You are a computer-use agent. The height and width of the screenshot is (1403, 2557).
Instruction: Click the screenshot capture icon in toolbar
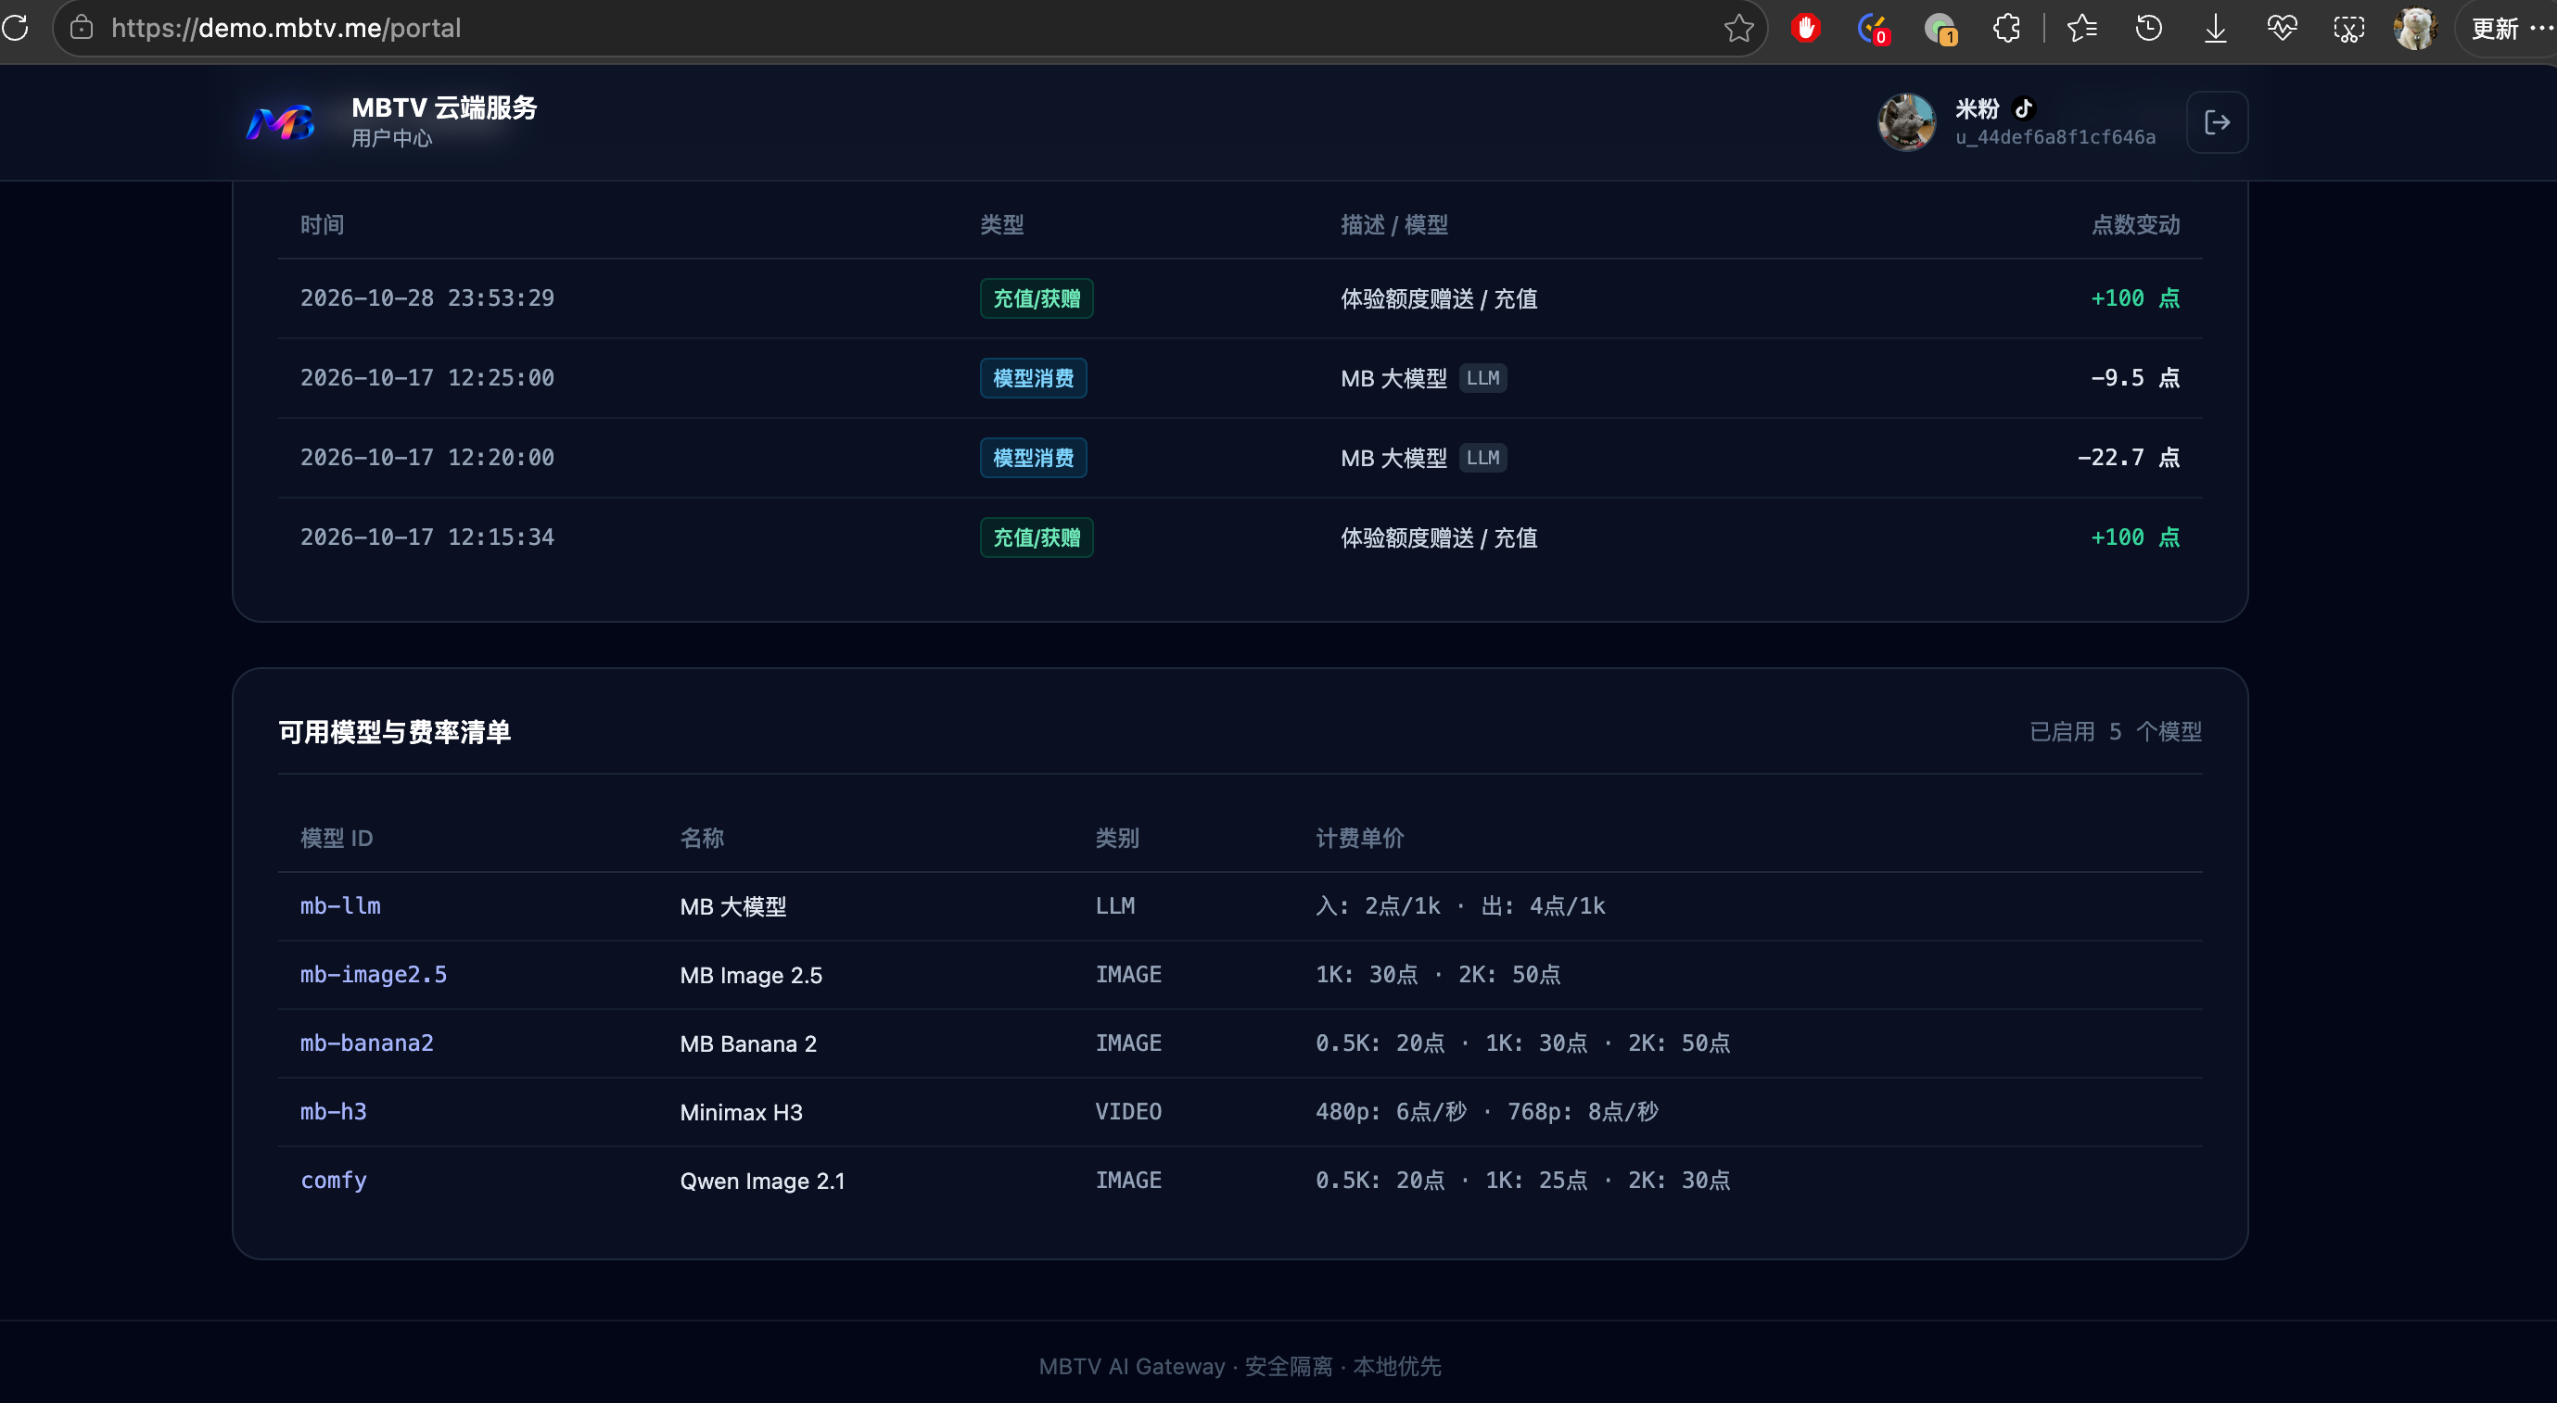coord(2348,29)
